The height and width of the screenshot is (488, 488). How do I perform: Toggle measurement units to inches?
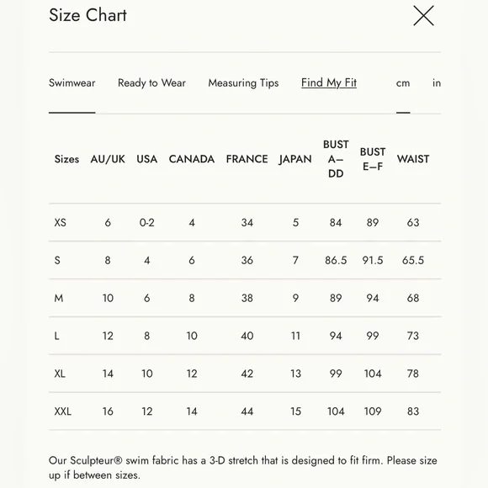coord(437,82)
